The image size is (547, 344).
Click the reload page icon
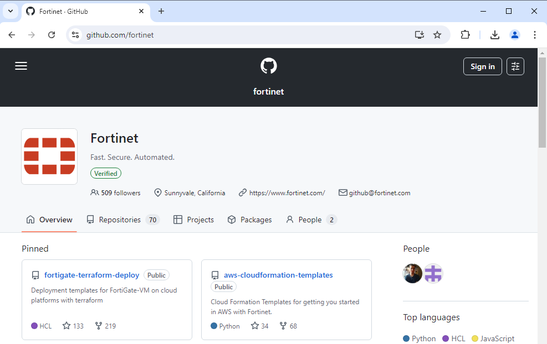(x=52, y=34)
